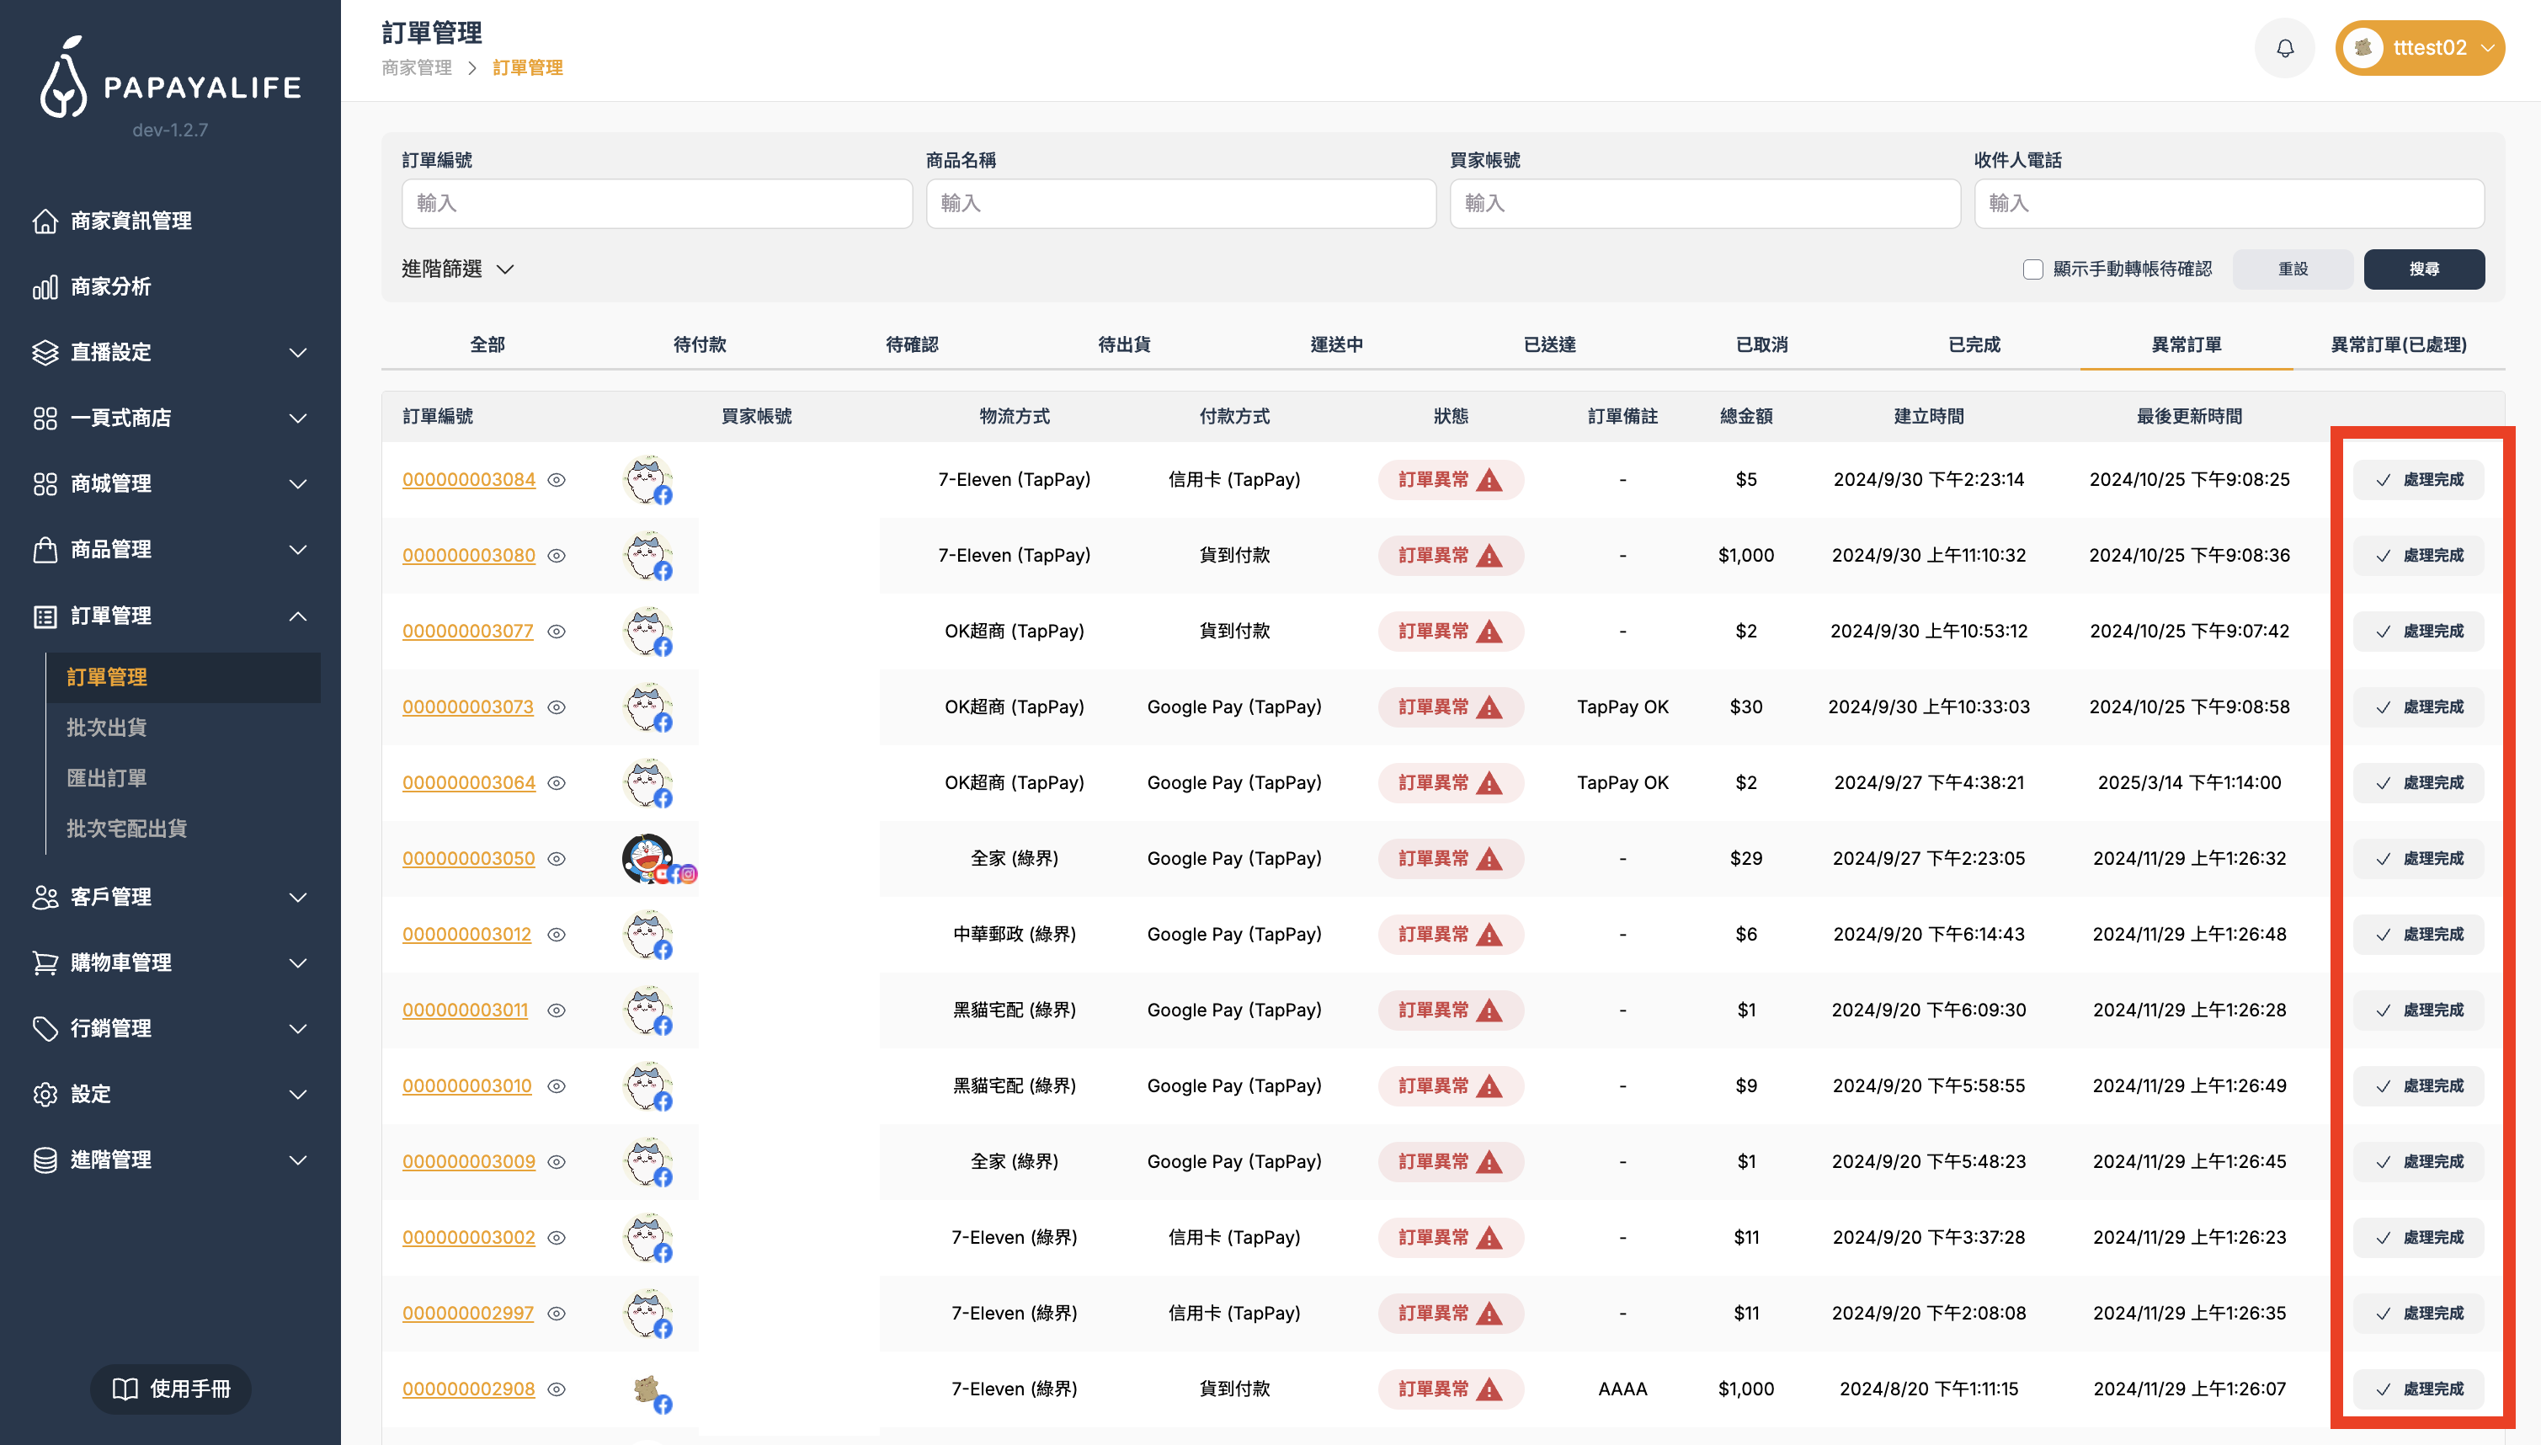The width and height of the screenshot is (2541, 1445).
Task: Open order link 000000003073
Action: (x=467, y=707)
